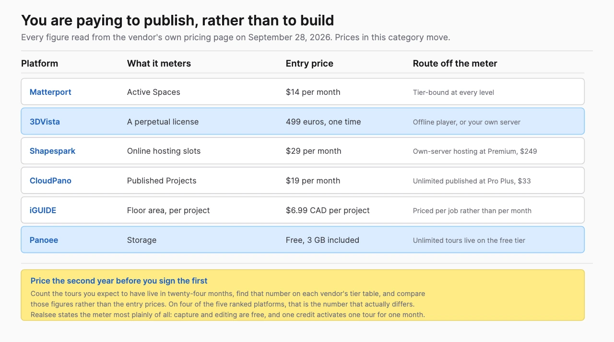The image size is (614, 342).
Task: Select 'Unlimited published at Pro Plus, $33' text
Action: pyautogui.click(x=472, y=181)
